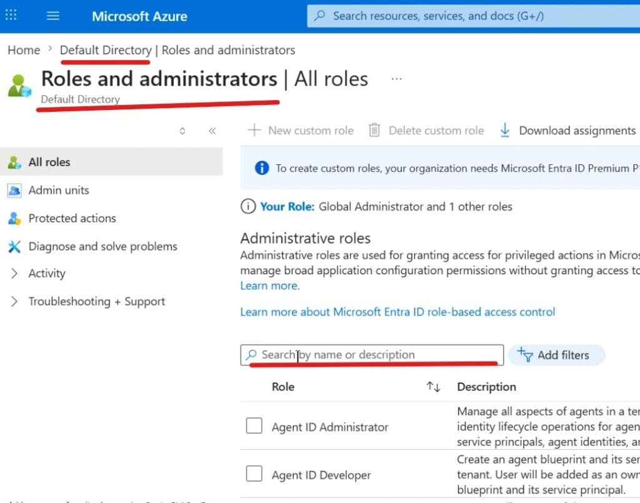The image size is (640, 503).
Task: Click the Your Role info circle icon
Action: coord(247,206)
